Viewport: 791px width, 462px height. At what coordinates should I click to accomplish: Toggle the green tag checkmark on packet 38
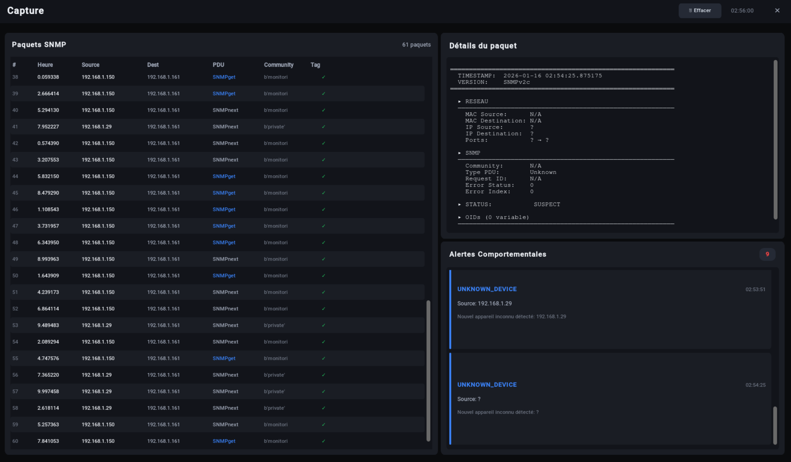(323, 77)
